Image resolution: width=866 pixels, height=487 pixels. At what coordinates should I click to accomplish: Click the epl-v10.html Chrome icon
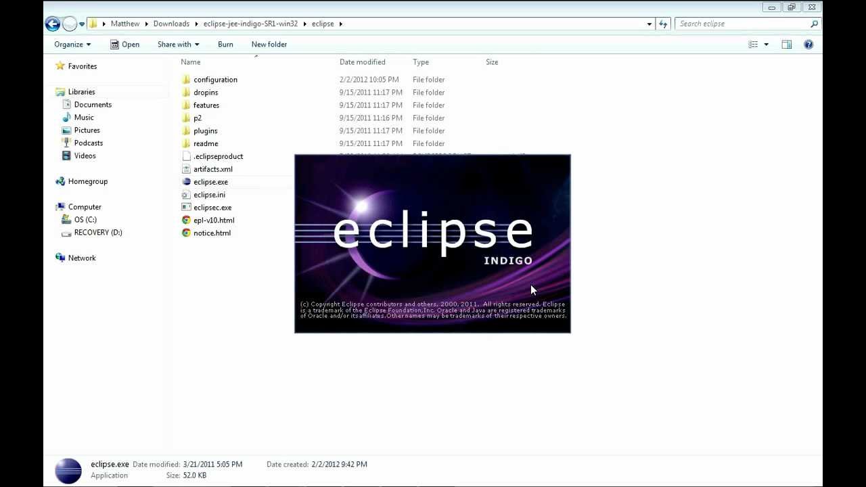pos(186,221)
